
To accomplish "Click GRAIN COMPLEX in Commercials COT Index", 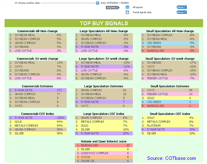I will pos(38,130).
